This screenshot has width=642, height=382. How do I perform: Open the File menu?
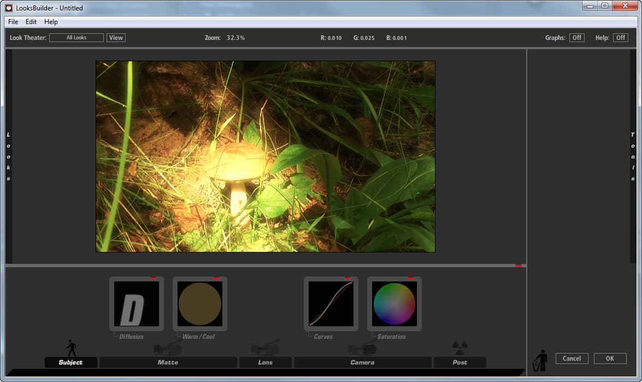coord(13,22)
